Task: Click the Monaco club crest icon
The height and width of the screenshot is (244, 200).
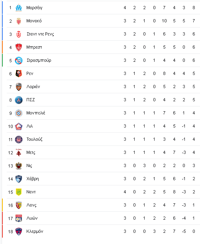Action: click(x=19, y=21)
